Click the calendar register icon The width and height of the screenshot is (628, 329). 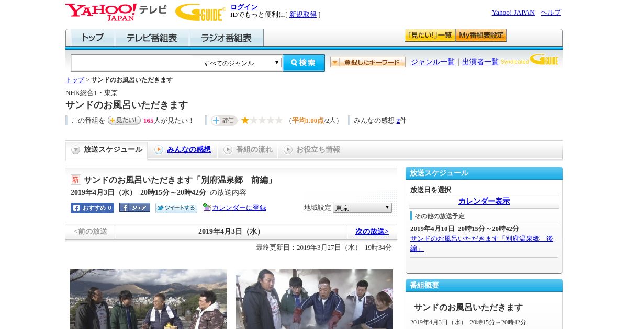pos(207,207)
